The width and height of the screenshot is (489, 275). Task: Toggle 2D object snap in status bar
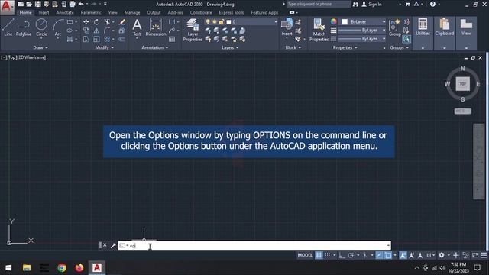(x=388, y=255)
